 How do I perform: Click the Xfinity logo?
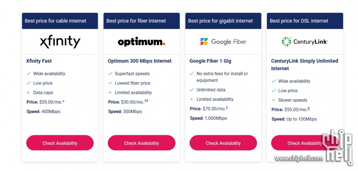coord(60,42)
